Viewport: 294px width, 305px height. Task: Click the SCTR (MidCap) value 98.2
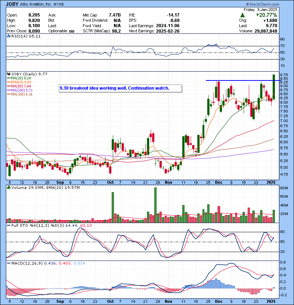pyautogui.click(x=116, y=31)
